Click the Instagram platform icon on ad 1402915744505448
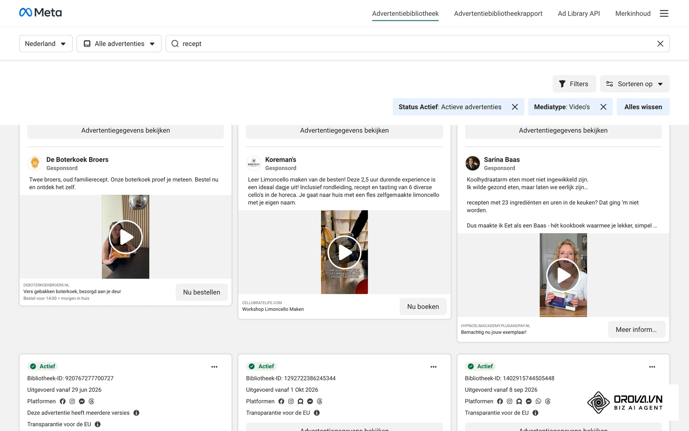Viewport: 689px width, 431px height. pos(509,401)
